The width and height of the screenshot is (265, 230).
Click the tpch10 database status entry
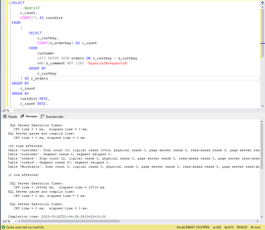[x=229, y=227]
